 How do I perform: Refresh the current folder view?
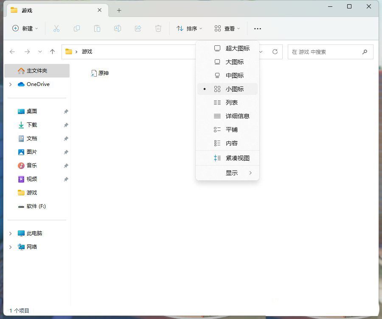point(275,52)
